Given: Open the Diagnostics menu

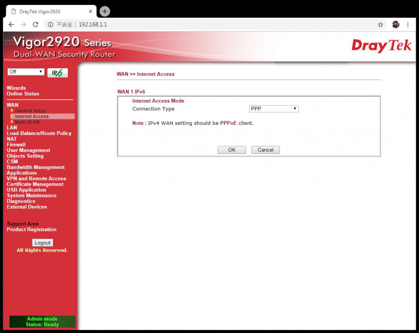Looking at the screenshot, I should coord(21,201).
